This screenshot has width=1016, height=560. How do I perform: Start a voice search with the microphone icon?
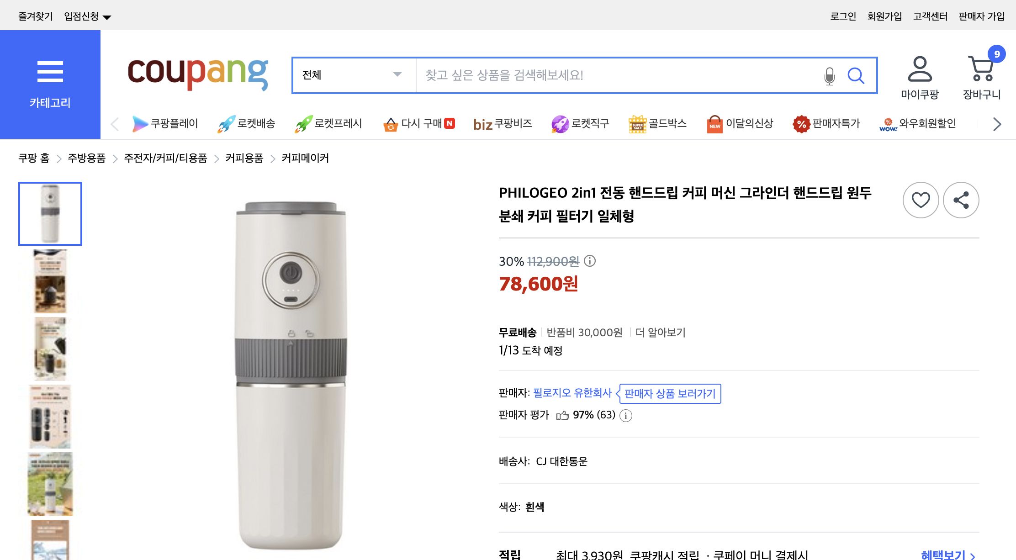(829, 76)
